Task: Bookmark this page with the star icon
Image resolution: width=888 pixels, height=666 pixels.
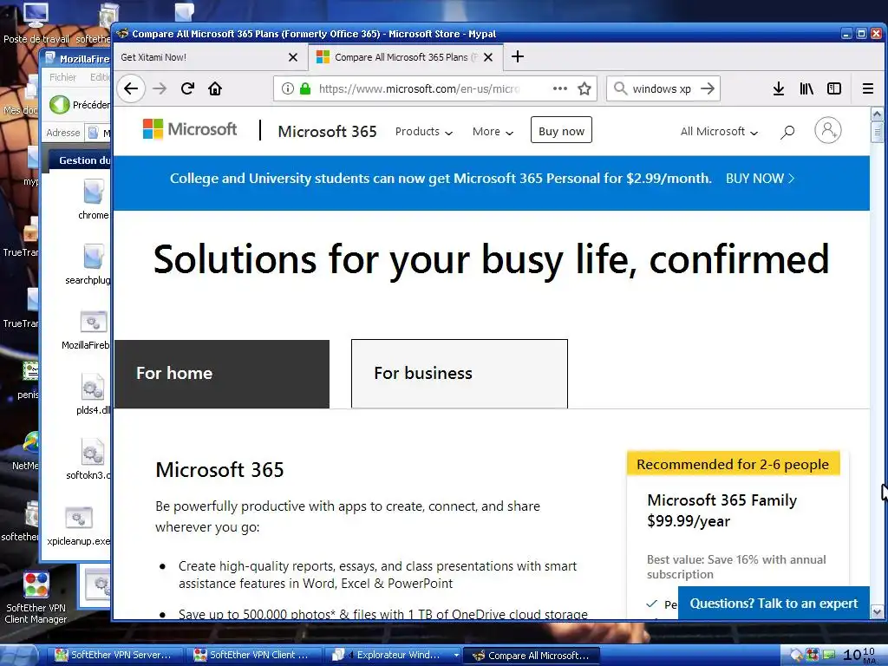Action: tap(584, 88)
